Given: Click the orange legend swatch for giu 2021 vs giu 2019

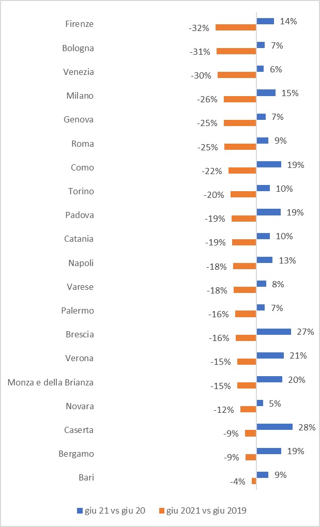Looking at the screenshot, I should point(162,511).
